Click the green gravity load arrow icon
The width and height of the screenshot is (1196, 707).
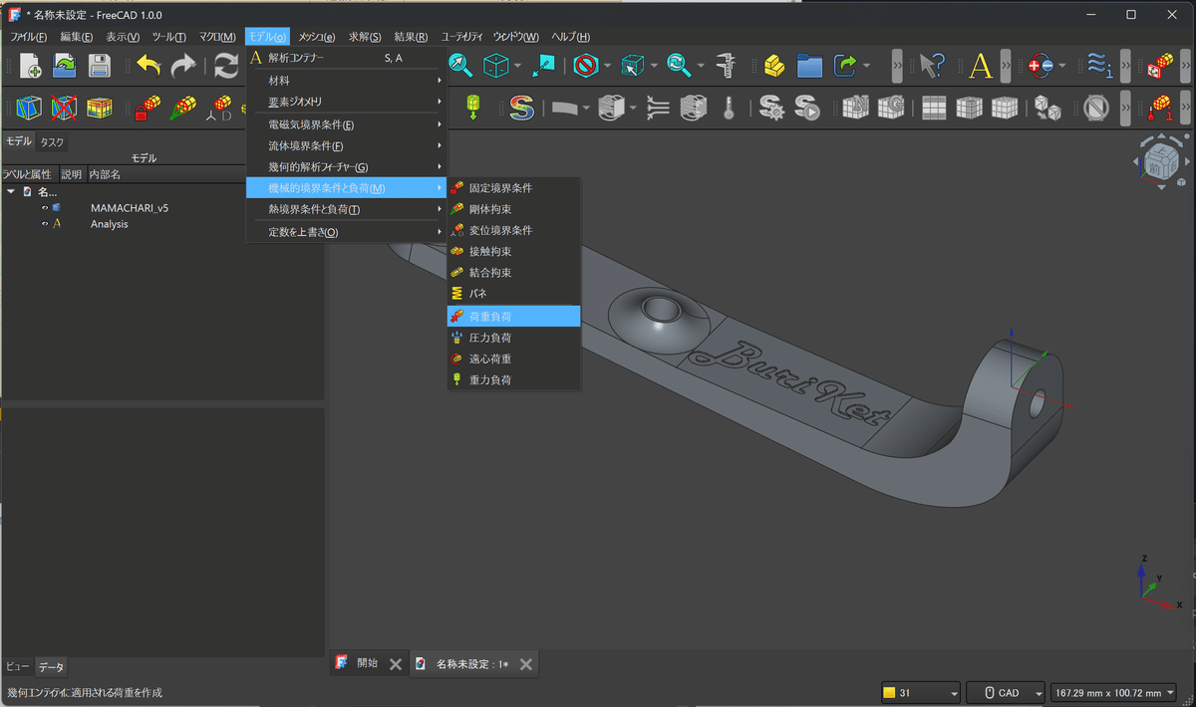coord(472,108)
